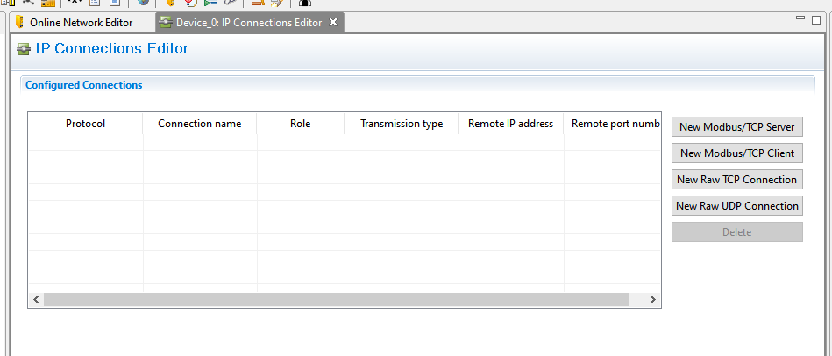This screenshot has height=356, width=832.
Task: Click the table's scroll-right arrow
Action: [652, 300]
